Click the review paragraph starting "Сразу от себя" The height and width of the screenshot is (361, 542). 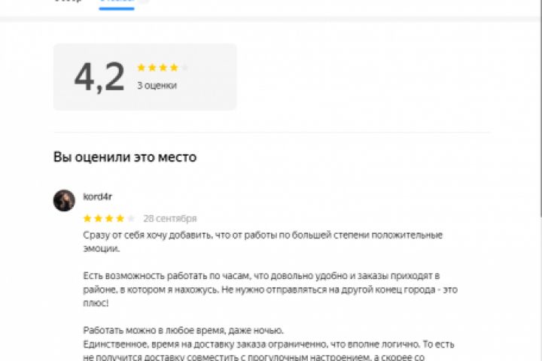click(x=262, y=241)
